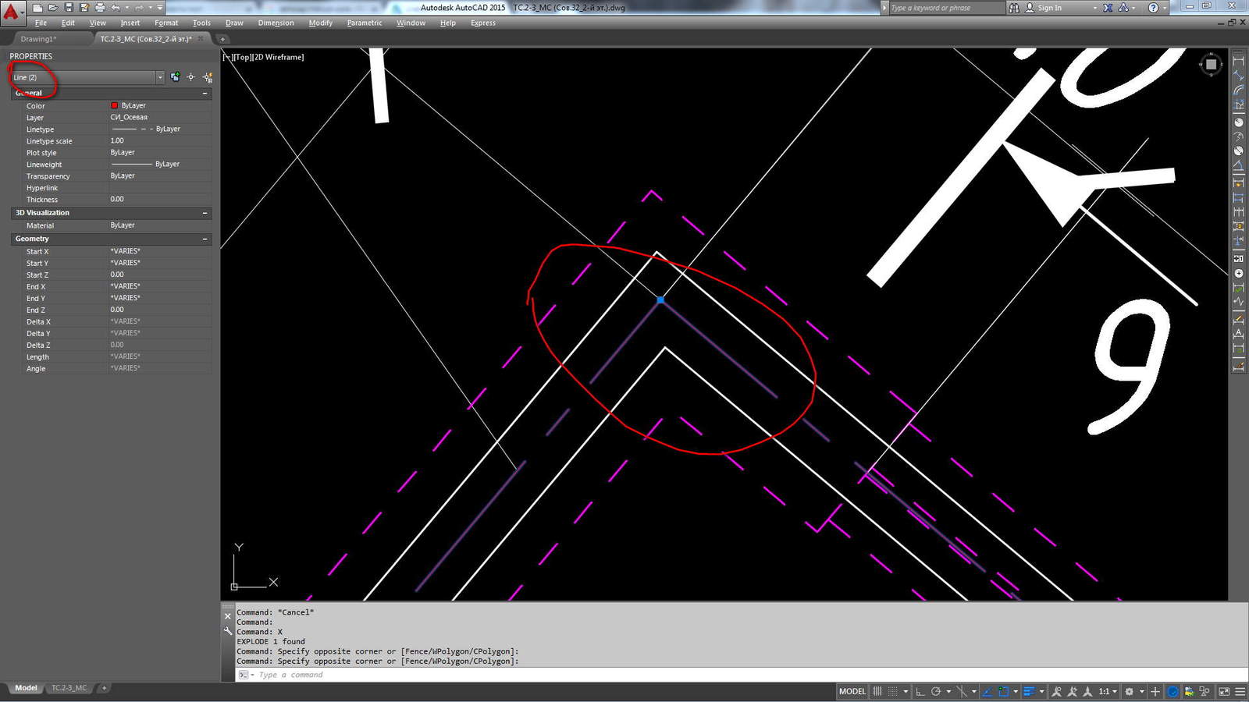Collapse the General properties section
1249x702 pixels.
205,93
